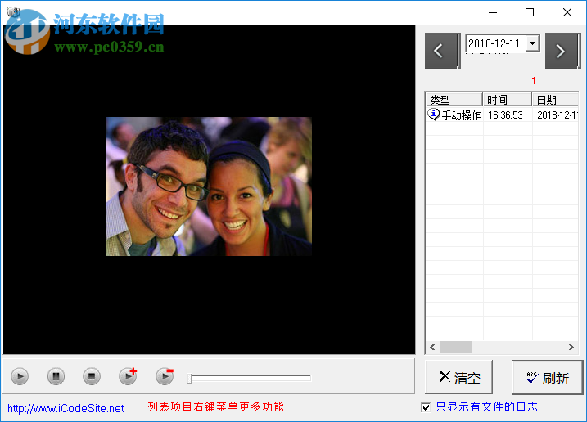Click the playback position slider thumb

pos(190,378)
